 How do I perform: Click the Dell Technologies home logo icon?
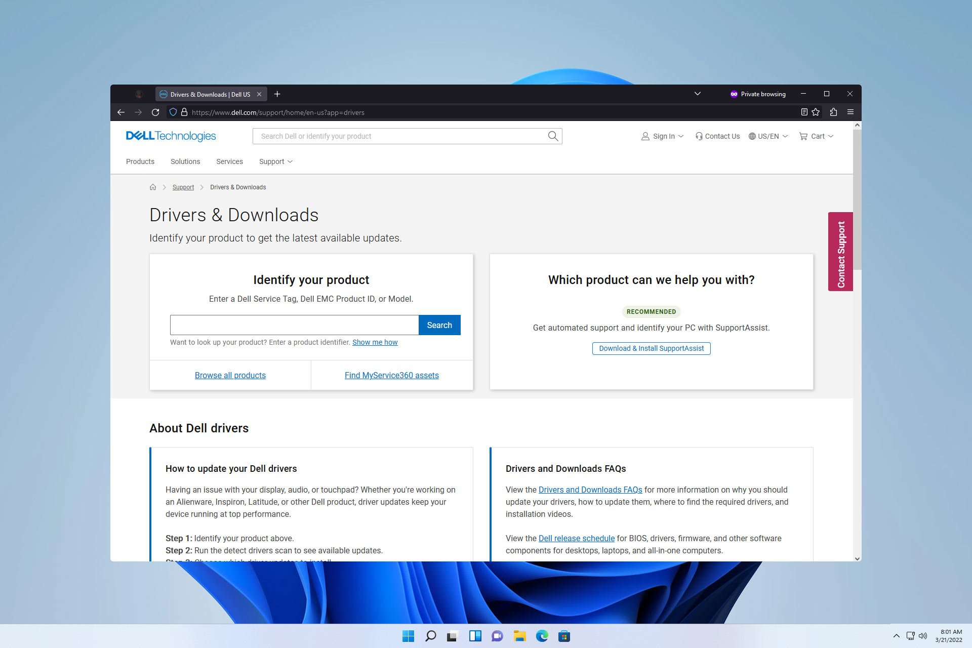[171, 136]
